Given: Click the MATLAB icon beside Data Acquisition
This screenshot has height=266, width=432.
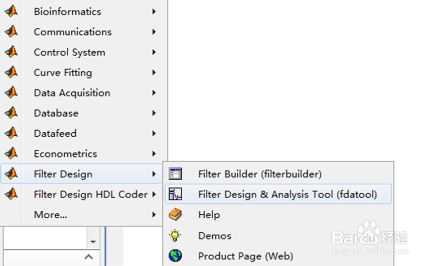Looking at the screenshot, I should tap(11, 93).
